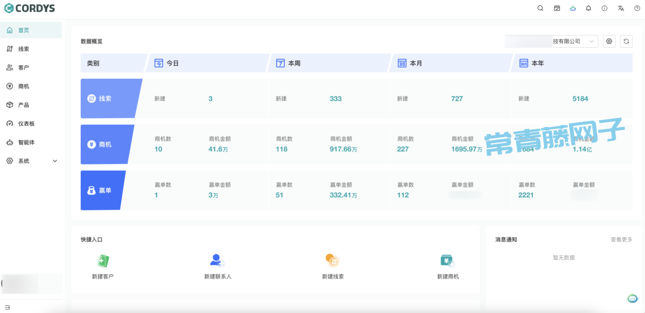Open 客户 in the sidebar

(24, 67)
